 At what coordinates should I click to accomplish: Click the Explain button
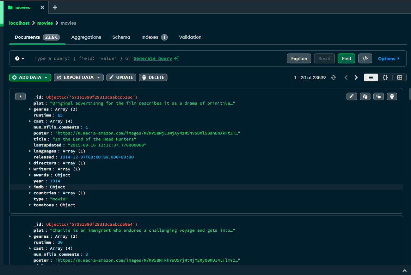tap(299, 58)
